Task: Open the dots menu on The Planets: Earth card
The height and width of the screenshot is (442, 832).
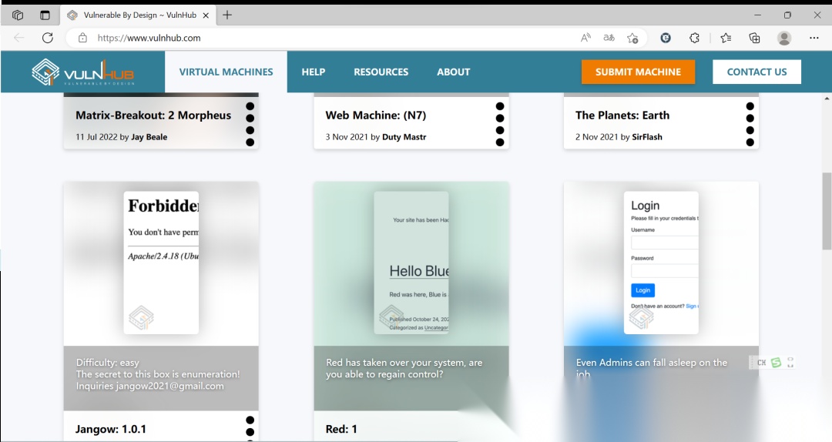Action: click(750, 124)
